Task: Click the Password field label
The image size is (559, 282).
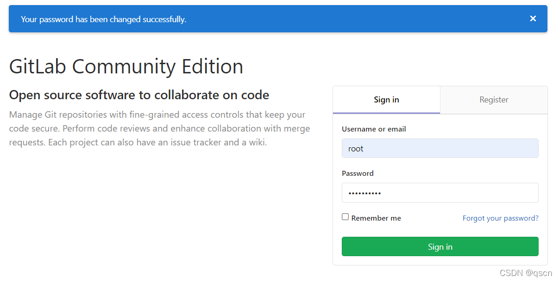Action: tap(358, 174)
